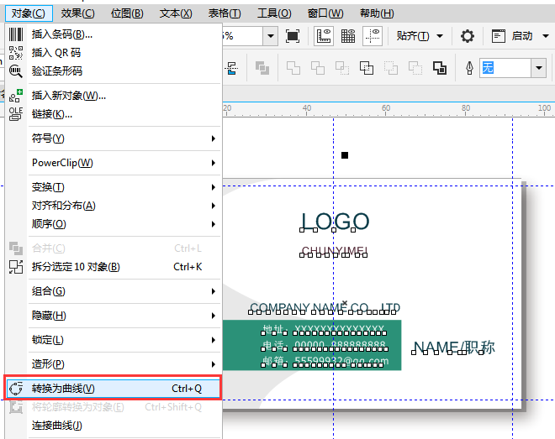
Task: Click the 启动 launcher button
Action: pyautogui.click(x=521, y=36)
